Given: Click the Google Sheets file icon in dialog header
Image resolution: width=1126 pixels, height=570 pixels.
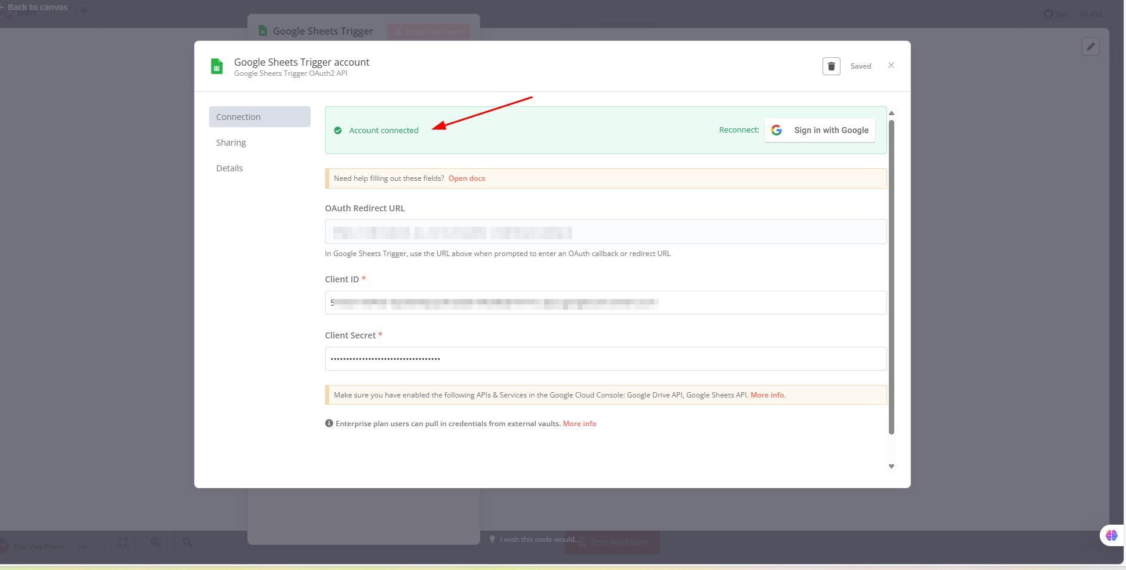Looking at the screenshot, I should (x=217, y=66).
